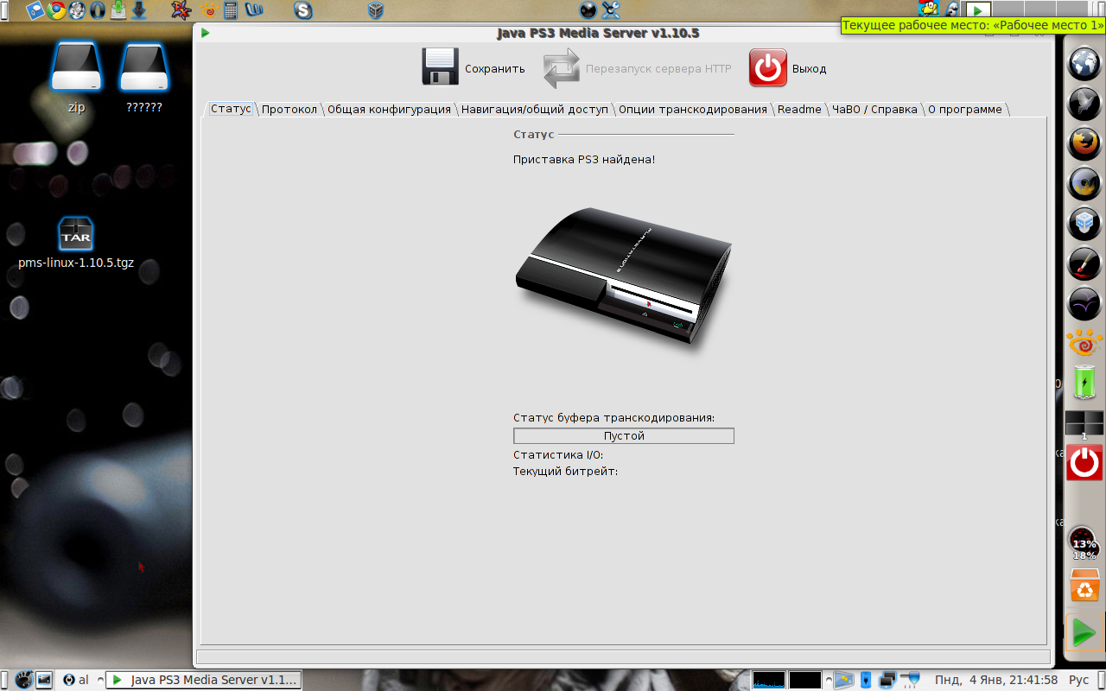Click the Java PS3 Media Server taskbar button

pos(205,680)
